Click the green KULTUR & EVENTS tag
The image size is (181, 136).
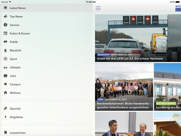[166, 103]
